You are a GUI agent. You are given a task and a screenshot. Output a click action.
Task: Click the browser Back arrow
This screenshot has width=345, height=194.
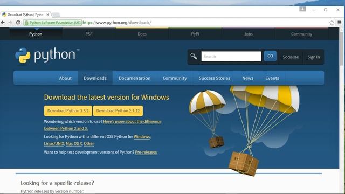pos(3,23)
